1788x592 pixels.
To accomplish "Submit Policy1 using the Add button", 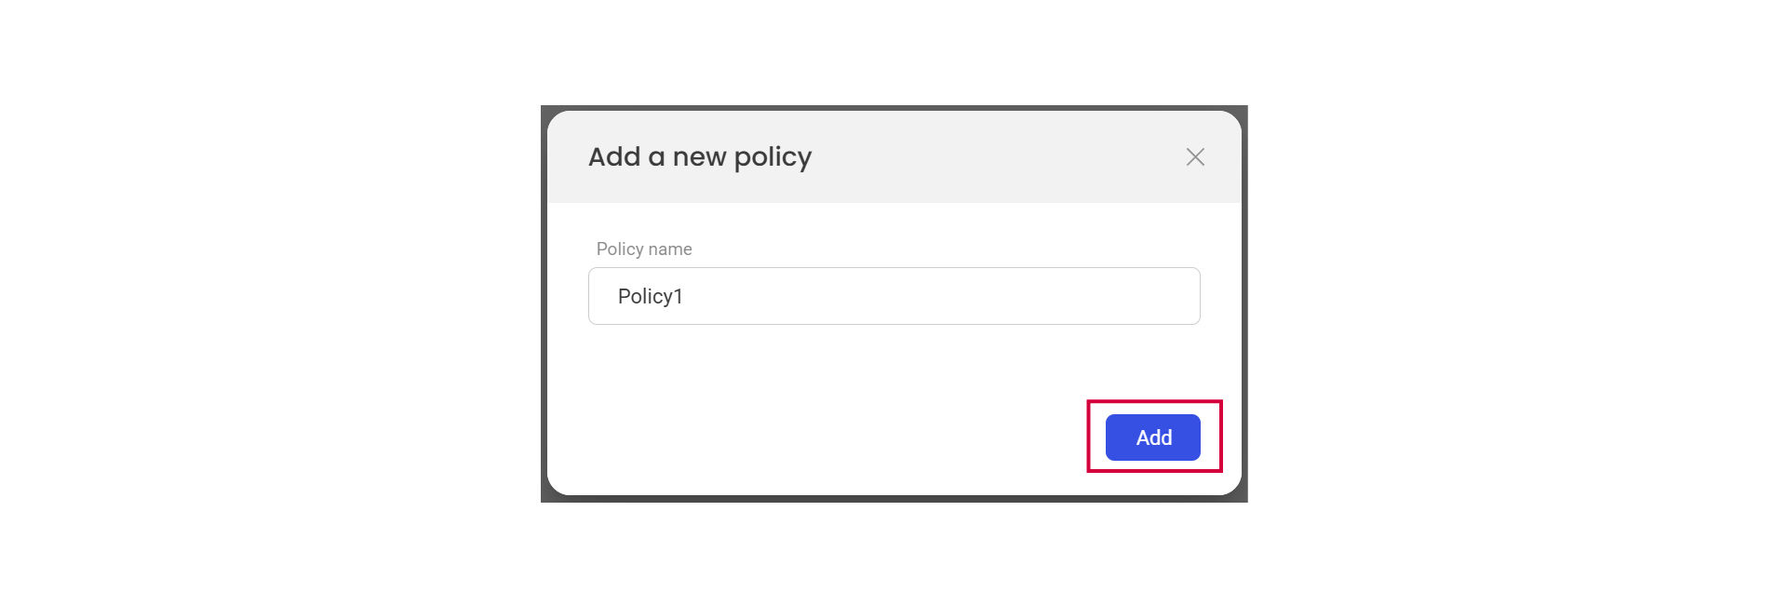I will (x=1152, y=437).
